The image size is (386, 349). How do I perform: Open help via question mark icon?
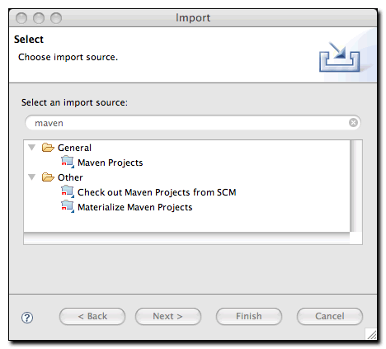27,318
